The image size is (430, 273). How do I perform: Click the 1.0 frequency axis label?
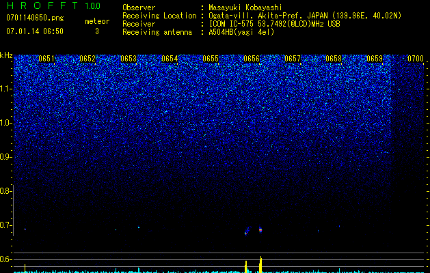[5, 123]
